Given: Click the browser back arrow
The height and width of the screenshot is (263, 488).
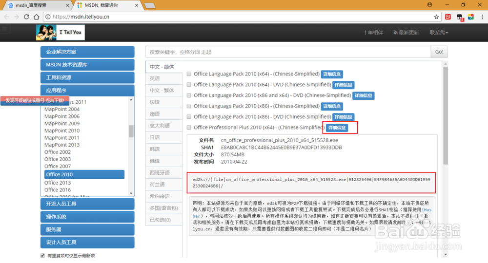Looking at the screenshot, I should [6, 17].
